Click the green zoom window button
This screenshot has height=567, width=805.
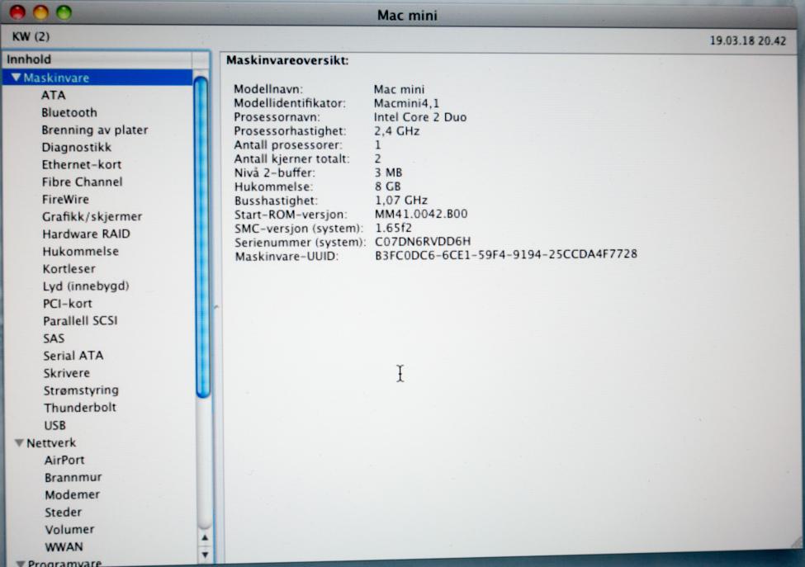coord(64,12)
